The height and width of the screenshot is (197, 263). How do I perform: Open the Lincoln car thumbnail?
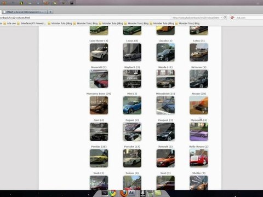tap(165, 53)
